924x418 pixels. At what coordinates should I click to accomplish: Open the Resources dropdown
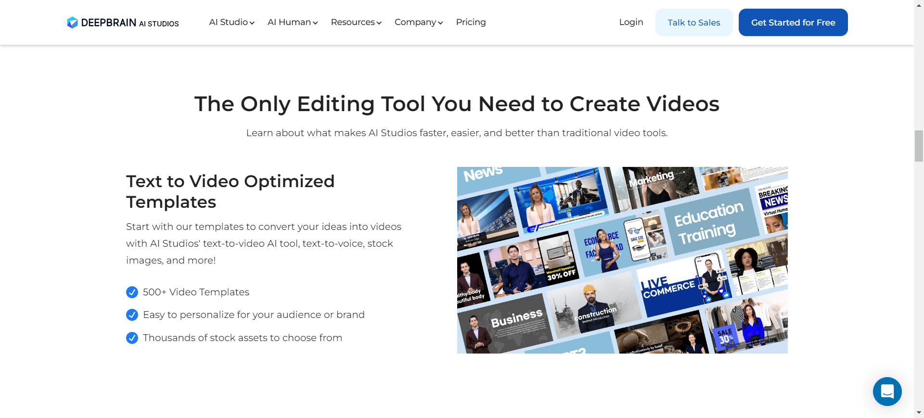click(356, 22)
